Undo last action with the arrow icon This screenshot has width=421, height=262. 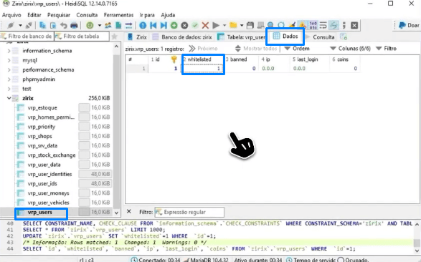pyautogui.click(x=63, y=26)
